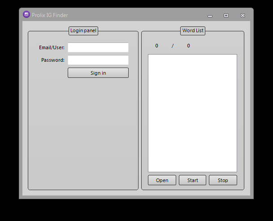Close the Prolix IG Finder window
Image resolution: width=273 pixels, height=221 pixels.
[243, 16]
